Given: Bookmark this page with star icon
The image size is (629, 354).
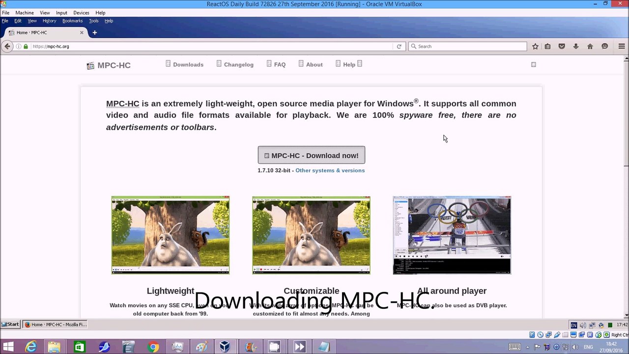Looking at the screenshot, I should pyautogui.click(x=535, y=46).
